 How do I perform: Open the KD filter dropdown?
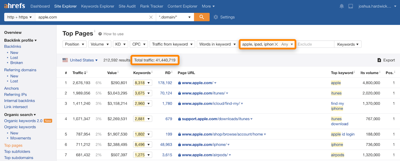point(120,44)
